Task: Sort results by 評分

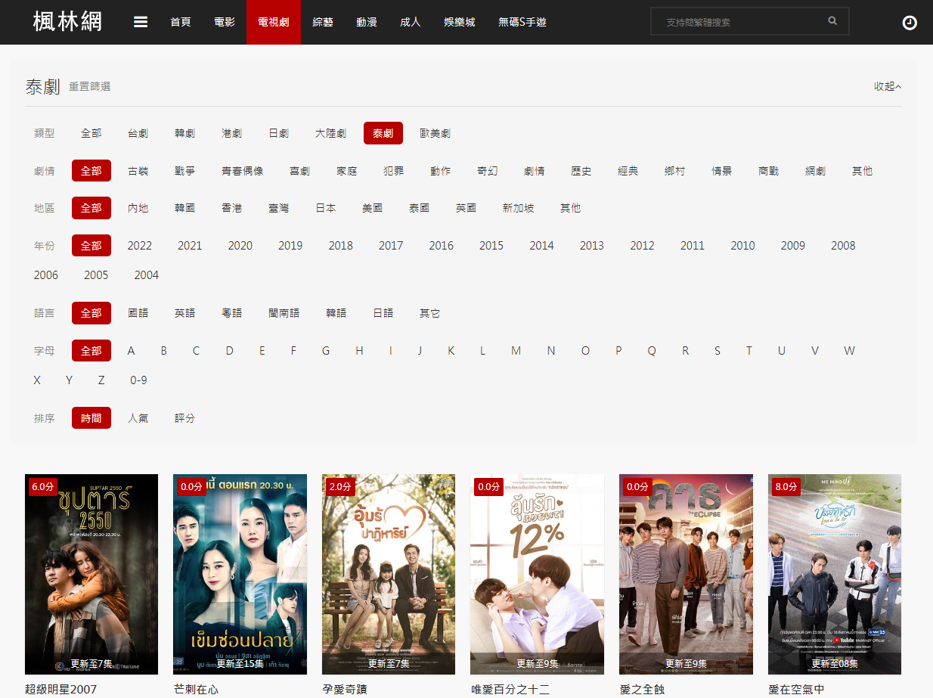Action: tap(184, 418)
